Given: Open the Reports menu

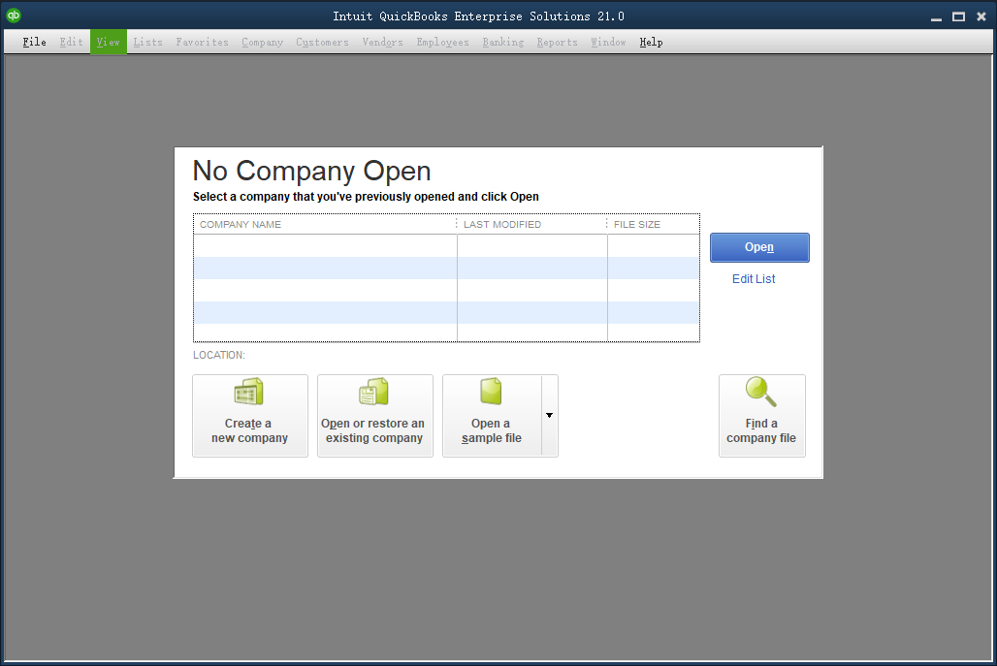Looking at the screenshot, I should point(557,42).
